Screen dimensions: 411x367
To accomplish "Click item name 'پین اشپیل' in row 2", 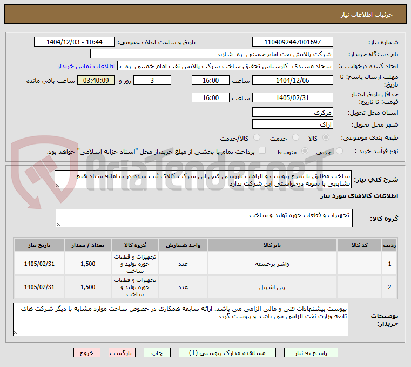I will pyautogui.click(x=272, y=287).
